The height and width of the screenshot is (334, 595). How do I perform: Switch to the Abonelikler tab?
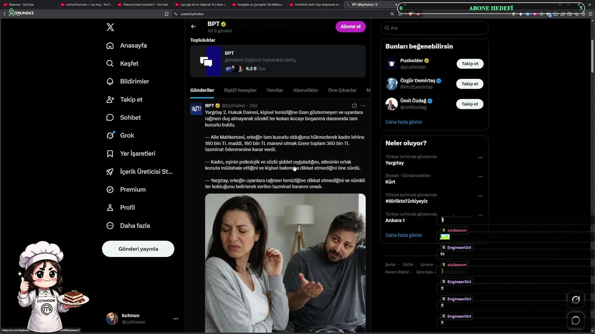pos(306,90)
